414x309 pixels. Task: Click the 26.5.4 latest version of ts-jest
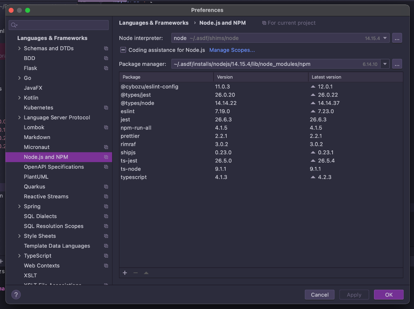[326, 161]
